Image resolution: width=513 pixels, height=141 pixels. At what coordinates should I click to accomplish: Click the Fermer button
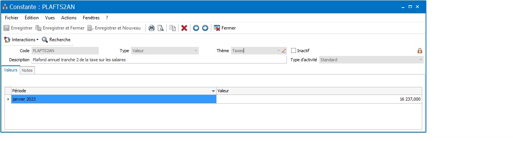pos(225,28)
